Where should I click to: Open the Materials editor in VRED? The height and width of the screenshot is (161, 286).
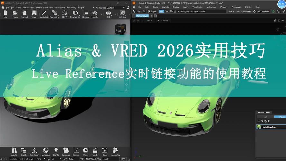46,152
